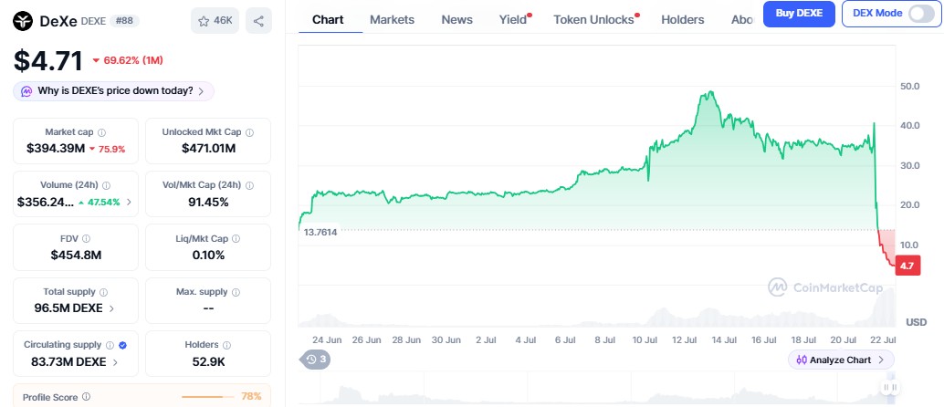Click the AI icon beside 'Why is DEXE's price down'
The width and height of the screenshot is (944, 407).
point(26,91)
